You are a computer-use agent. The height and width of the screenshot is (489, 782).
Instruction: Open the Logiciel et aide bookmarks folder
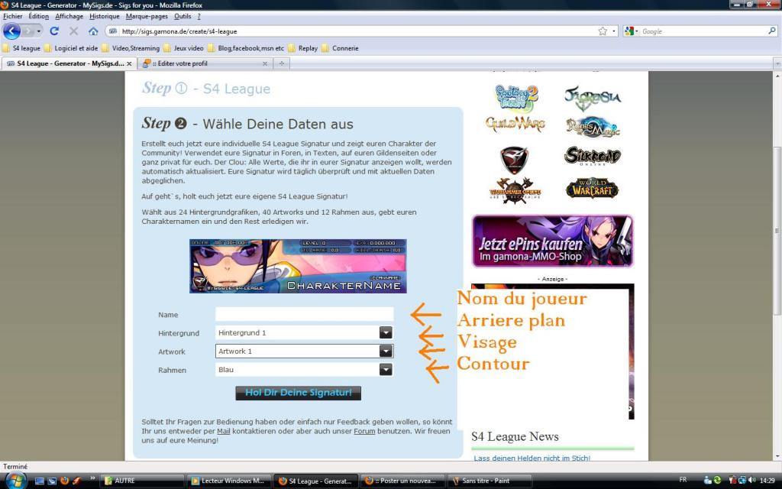pos(71,48)
